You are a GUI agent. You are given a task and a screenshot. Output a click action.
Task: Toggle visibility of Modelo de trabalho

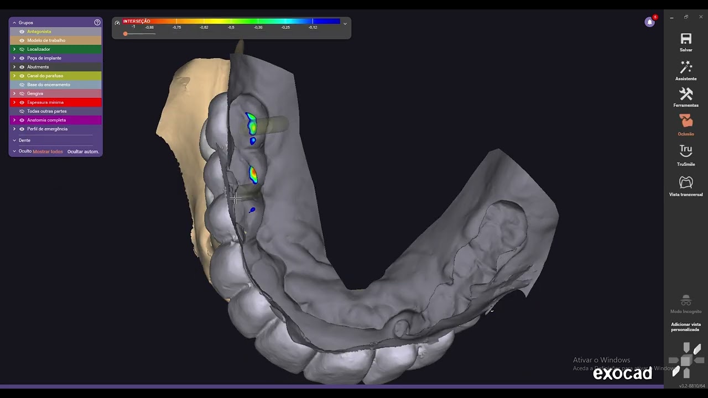pyautogui.click(x=22, y=40)
